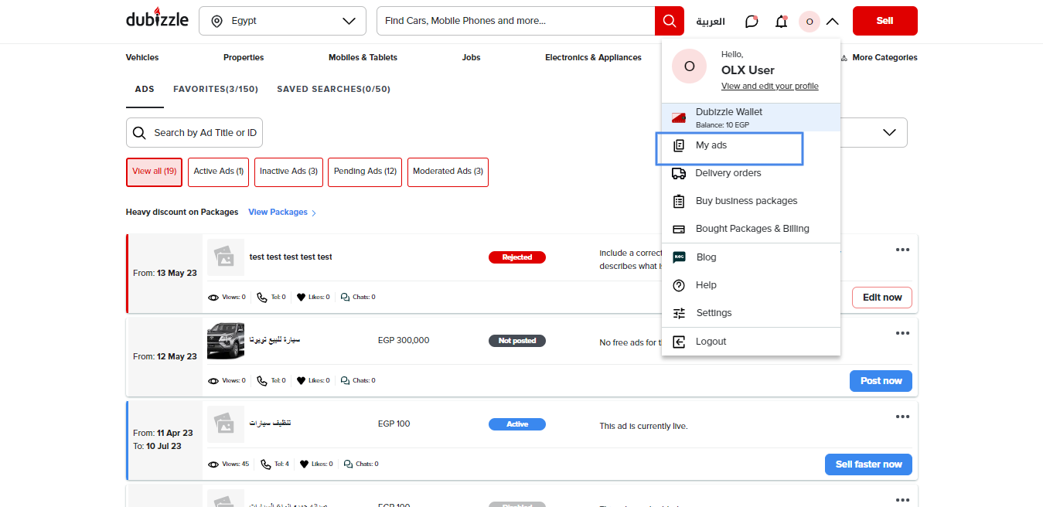Switch to the Favorites (3/150) tab
The image size is (1043, 507).
click(215, 90)
